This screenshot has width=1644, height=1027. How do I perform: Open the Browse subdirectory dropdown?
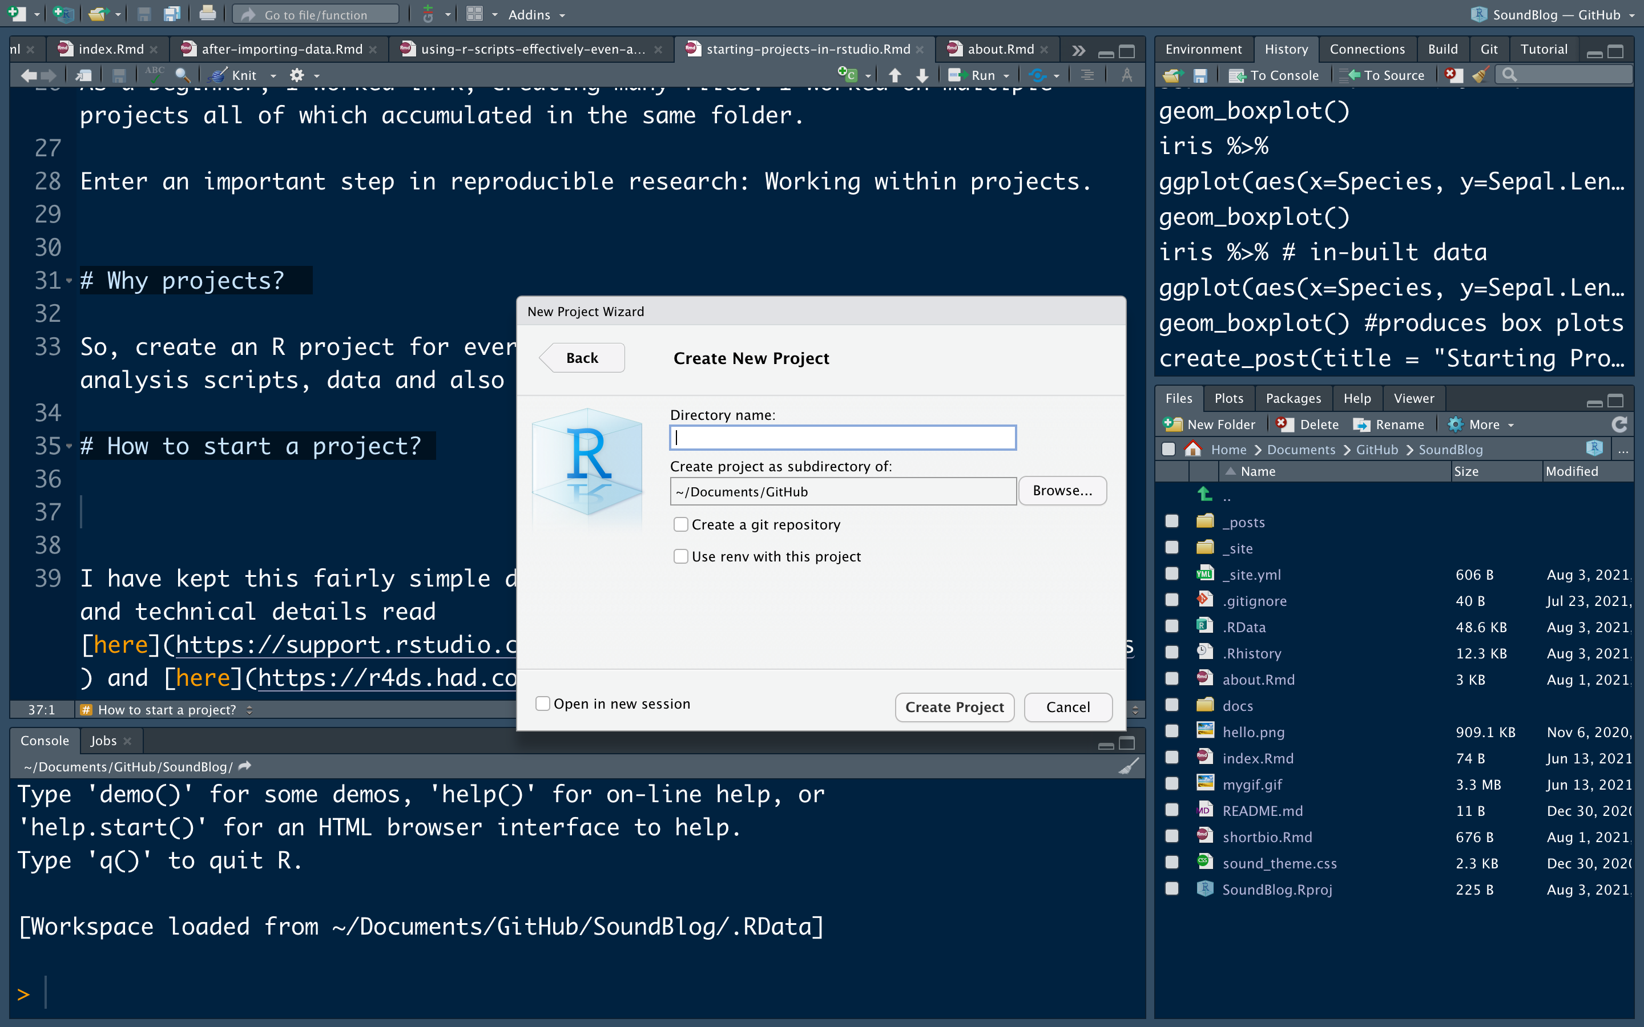point(1062,490)
